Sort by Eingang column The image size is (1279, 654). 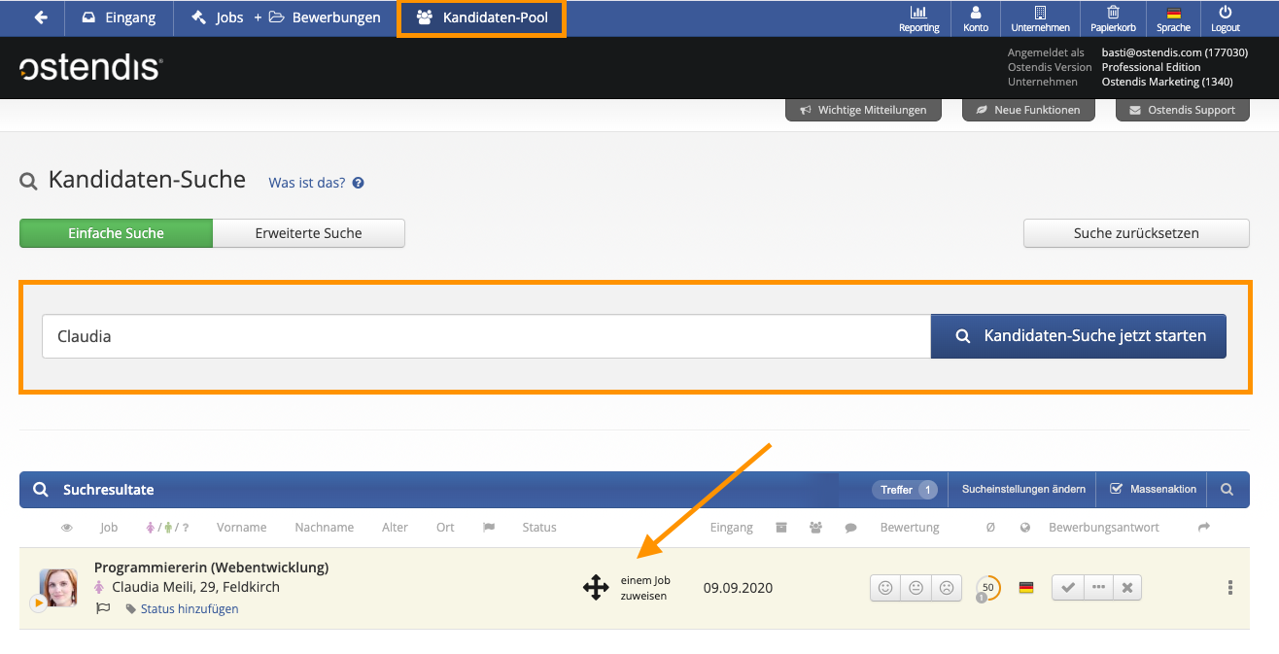tap(732, 528)
